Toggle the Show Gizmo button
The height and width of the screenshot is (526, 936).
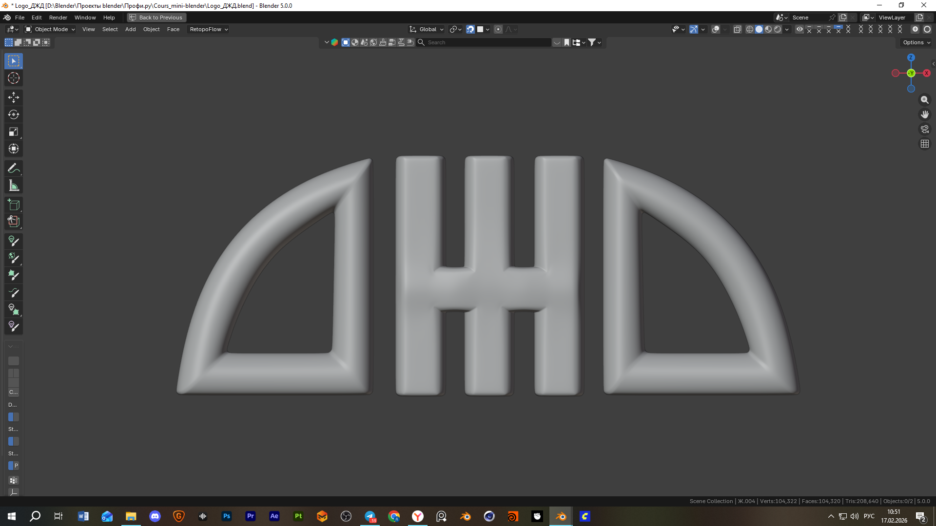694,29
